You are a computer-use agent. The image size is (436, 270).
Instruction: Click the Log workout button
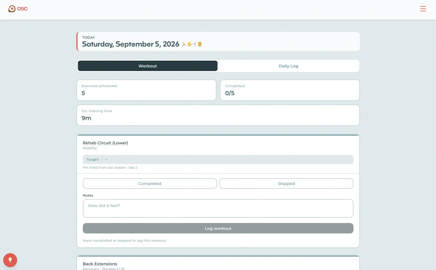pyautogui.click(x=218, y=228)
